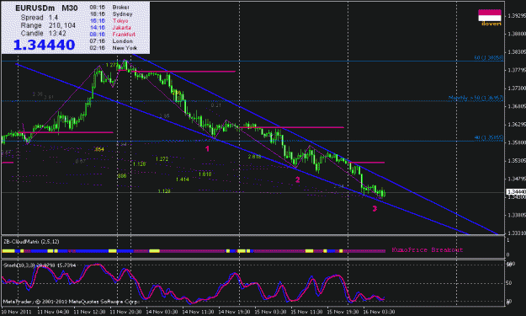The image size is (526, 316).
Task: Select the New York session time row
Action: (x=113, y=48)
